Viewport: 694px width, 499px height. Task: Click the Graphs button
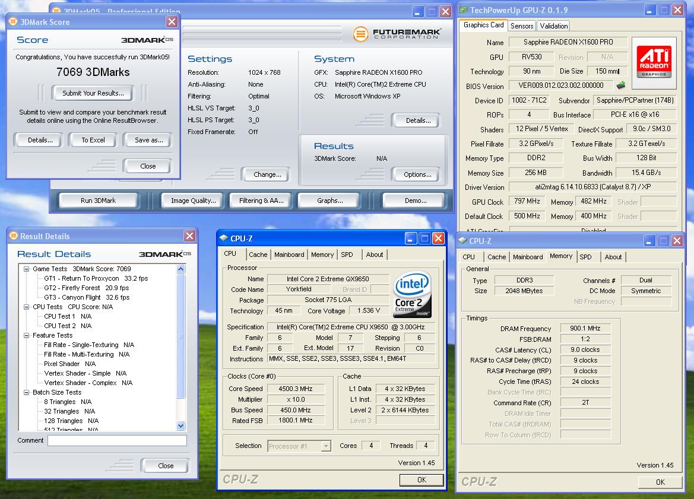point(329,201)
